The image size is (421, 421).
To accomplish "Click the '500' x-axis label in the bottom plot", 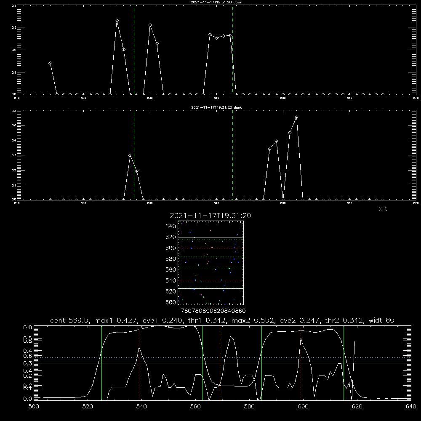I will click(34, 407).
